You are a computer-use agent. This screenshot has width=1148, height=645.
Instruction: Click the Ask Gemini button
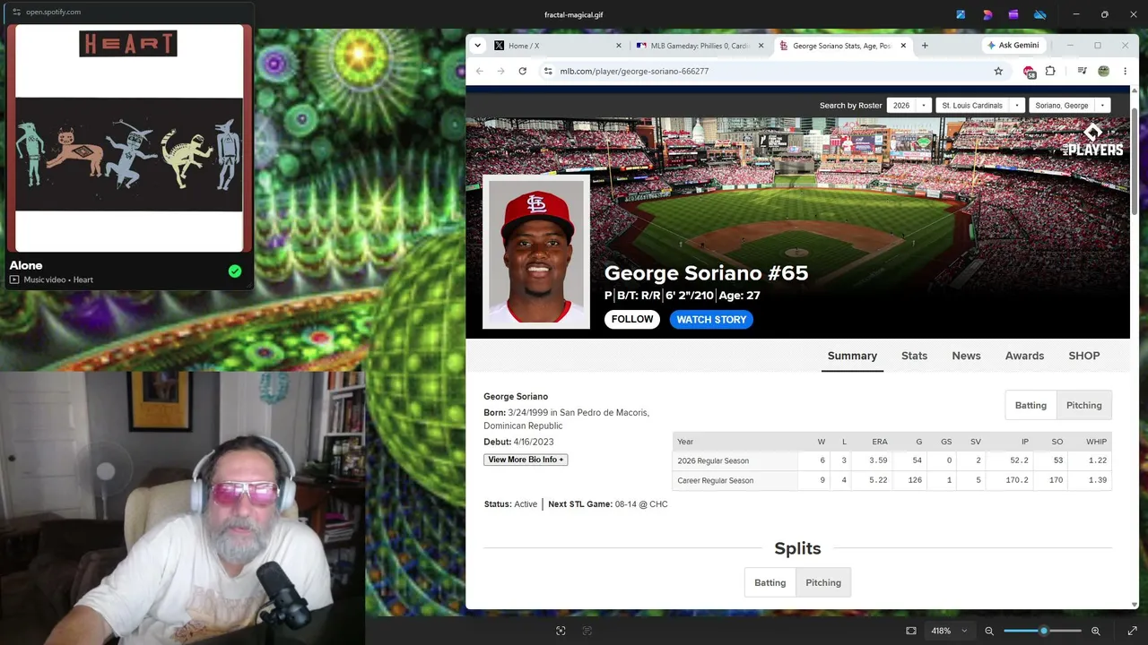click(x=1013, y=46)
